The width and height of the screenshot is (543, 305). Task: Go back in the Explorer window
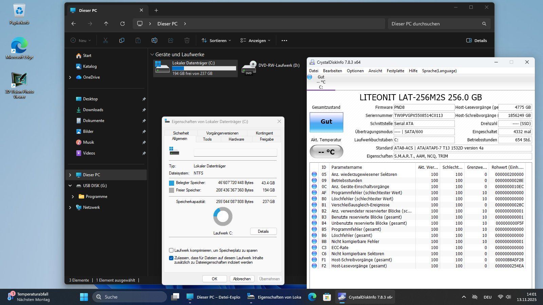point(74,24)
